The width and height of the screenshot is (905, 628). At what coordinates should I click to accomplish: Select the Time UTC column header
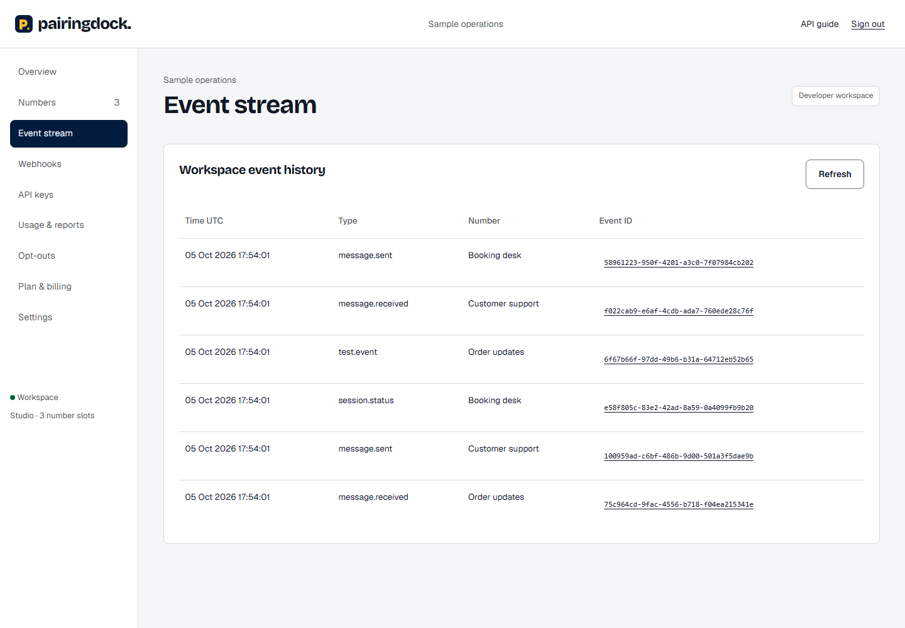(204, 221)
